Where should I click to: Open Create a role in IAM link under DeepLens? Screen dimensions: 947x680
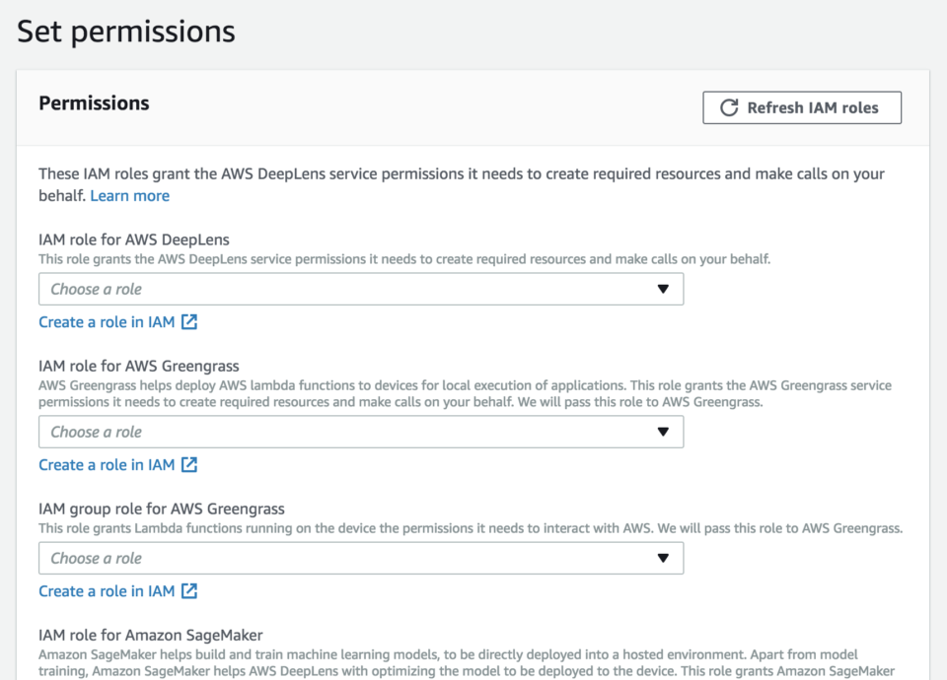[107, 322]
